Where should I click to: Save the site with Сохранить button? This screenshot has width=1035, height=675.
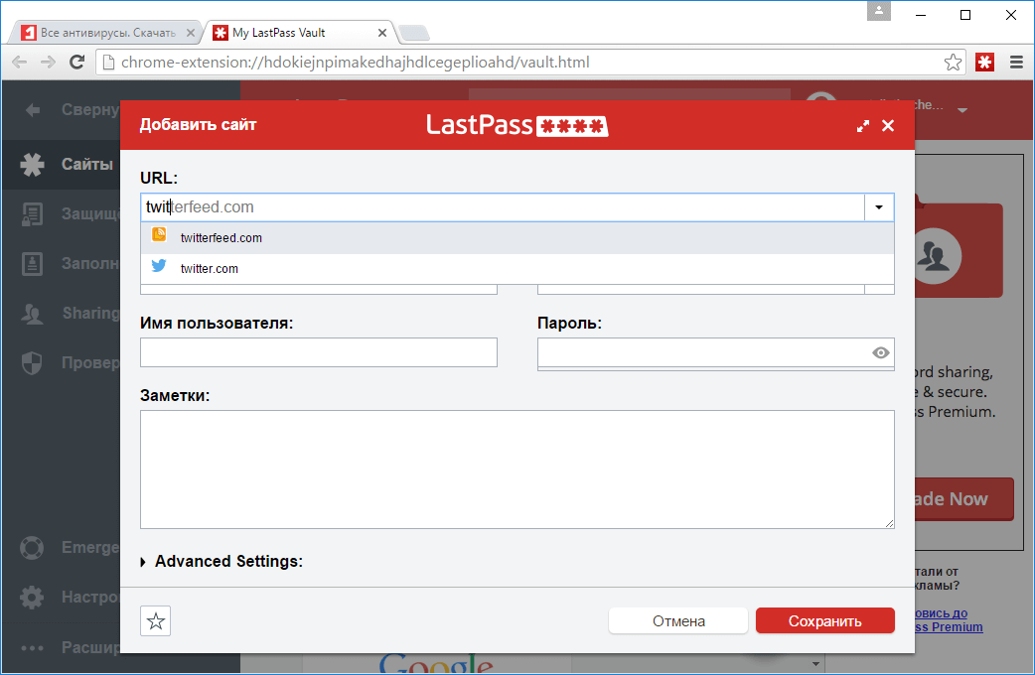click(x=824, y=620)
